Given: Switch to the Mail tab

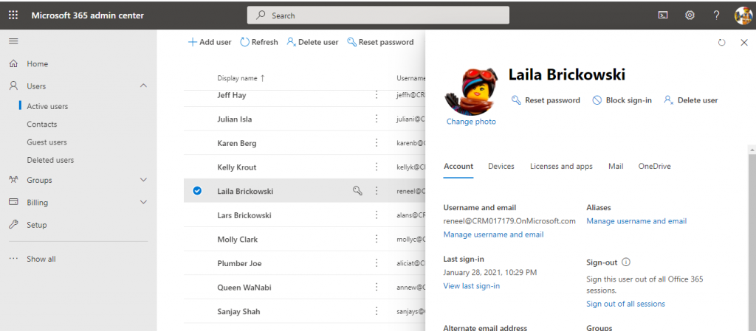Looking at the screenshot, I should 616,166.
